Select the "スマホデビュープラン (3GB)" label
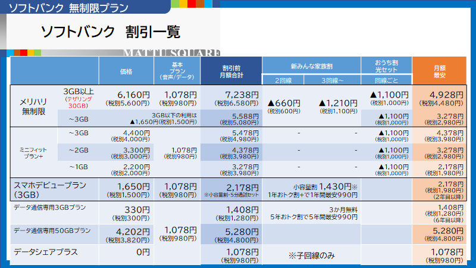 [50, 190]
